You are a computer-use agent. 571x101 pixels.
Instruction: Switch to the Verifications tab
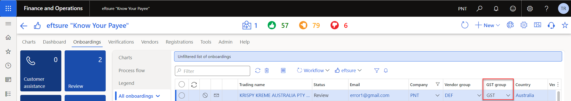tap(121, 42)
